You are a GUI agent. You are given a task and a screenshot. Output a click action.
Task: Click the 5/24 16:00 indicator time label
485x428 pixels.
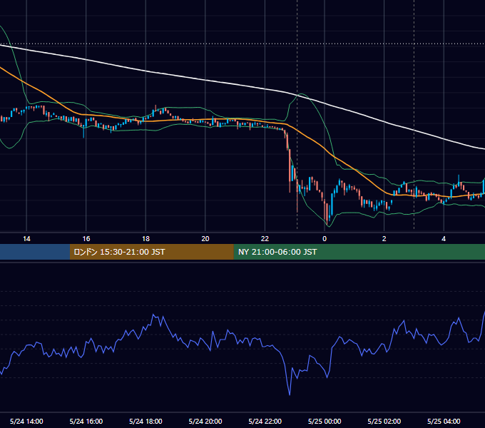coord(86,421)
